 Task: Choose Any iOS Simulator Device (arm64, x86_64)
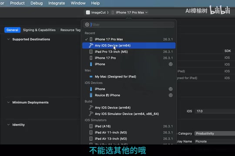[x=129, y=114]
